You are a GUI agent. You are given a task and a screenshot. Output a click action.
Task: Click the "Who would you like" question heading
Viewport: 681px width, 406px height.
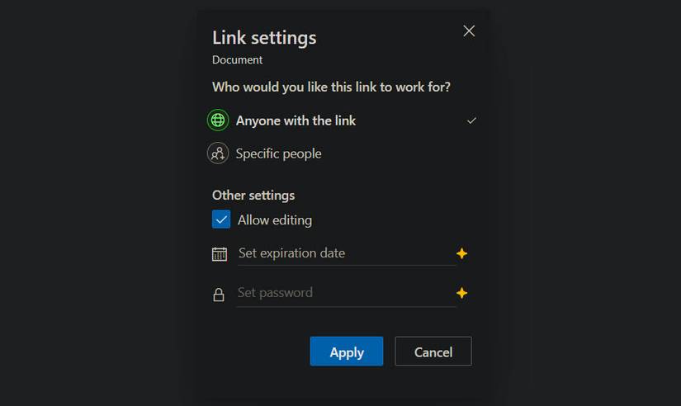(331, 87)
